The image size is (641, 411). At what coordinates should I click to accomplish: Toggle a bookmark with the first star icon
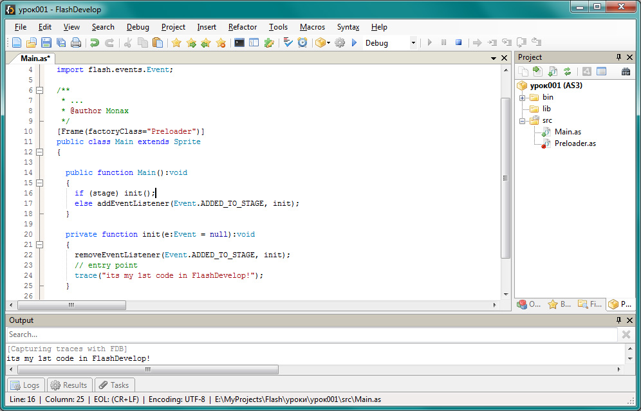[x=176, y=43]
